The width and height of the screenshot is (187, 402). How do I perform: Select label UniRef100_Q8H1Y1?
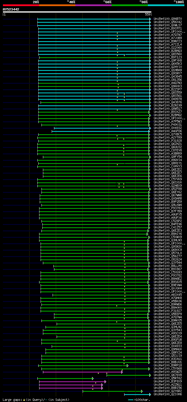(x=168, y=163)
